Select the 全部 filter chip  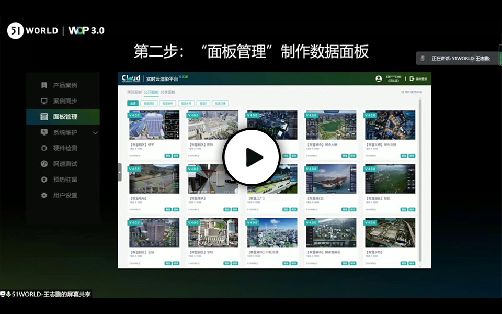coord(133,103)
